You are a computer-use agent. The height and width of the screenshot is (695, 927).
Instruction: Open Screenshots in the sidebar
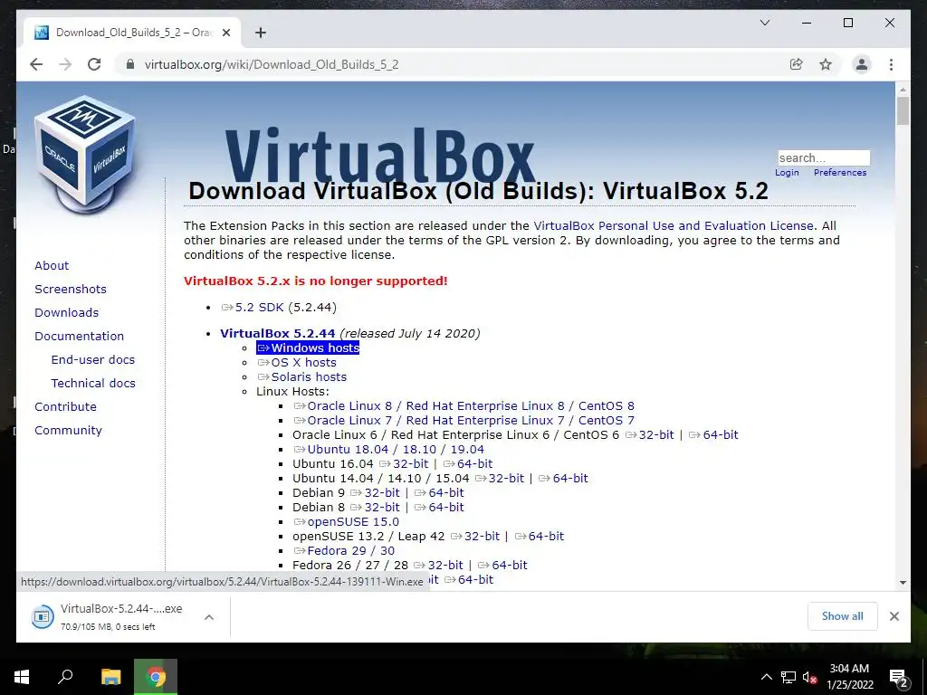[71, 289]
